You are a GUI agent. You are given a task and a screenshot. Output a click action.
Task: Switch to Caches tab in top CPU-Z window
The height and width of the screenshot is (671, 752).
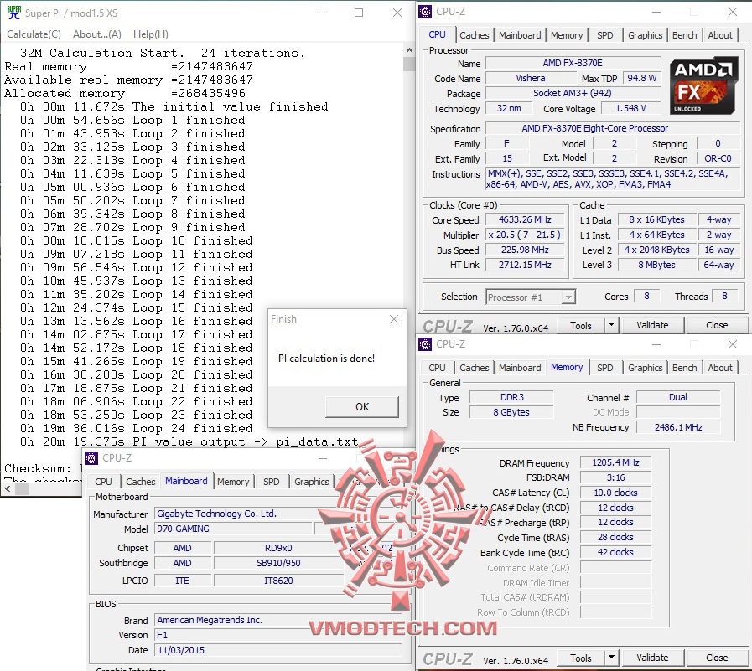click(474, 35)
